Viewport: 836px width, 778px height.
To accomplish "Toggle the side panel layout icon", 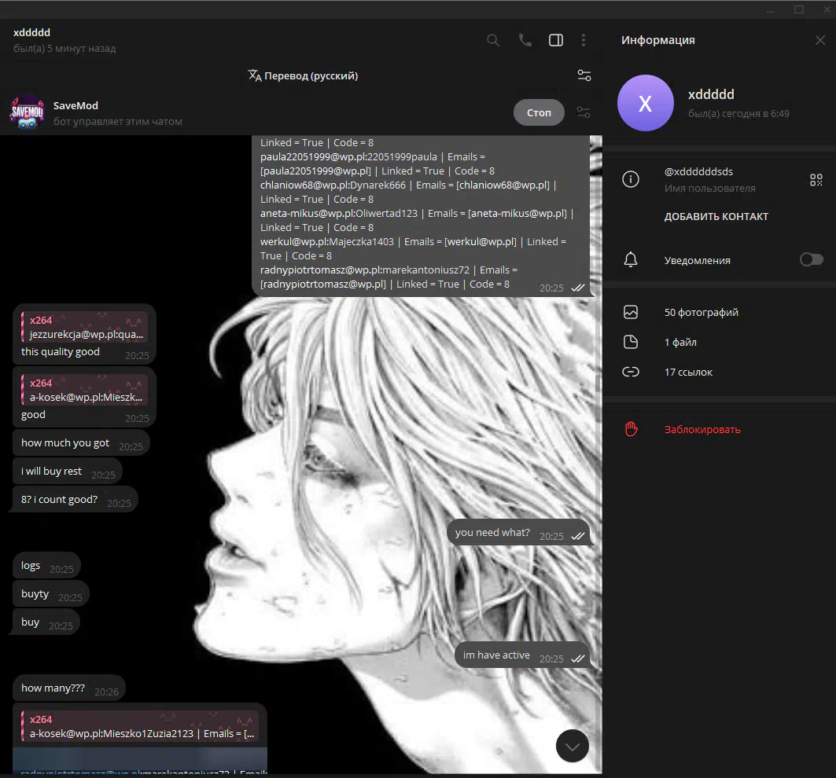I will coord(556,41).
